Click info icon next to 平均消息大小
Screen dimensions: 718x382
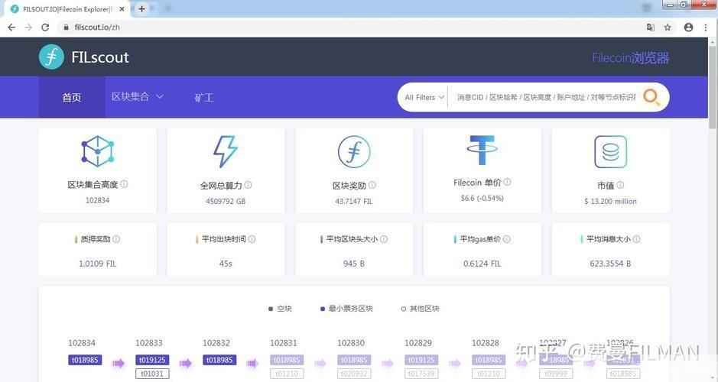coord(636,239)
